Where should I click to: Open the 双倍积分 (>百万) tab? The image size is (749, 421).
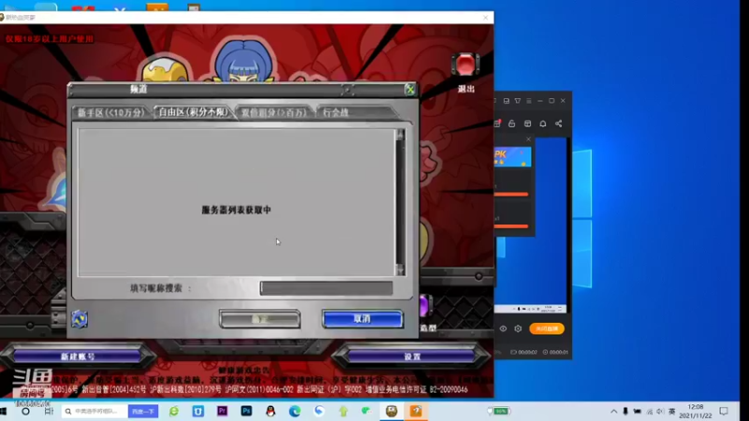[x=273, y=112]
